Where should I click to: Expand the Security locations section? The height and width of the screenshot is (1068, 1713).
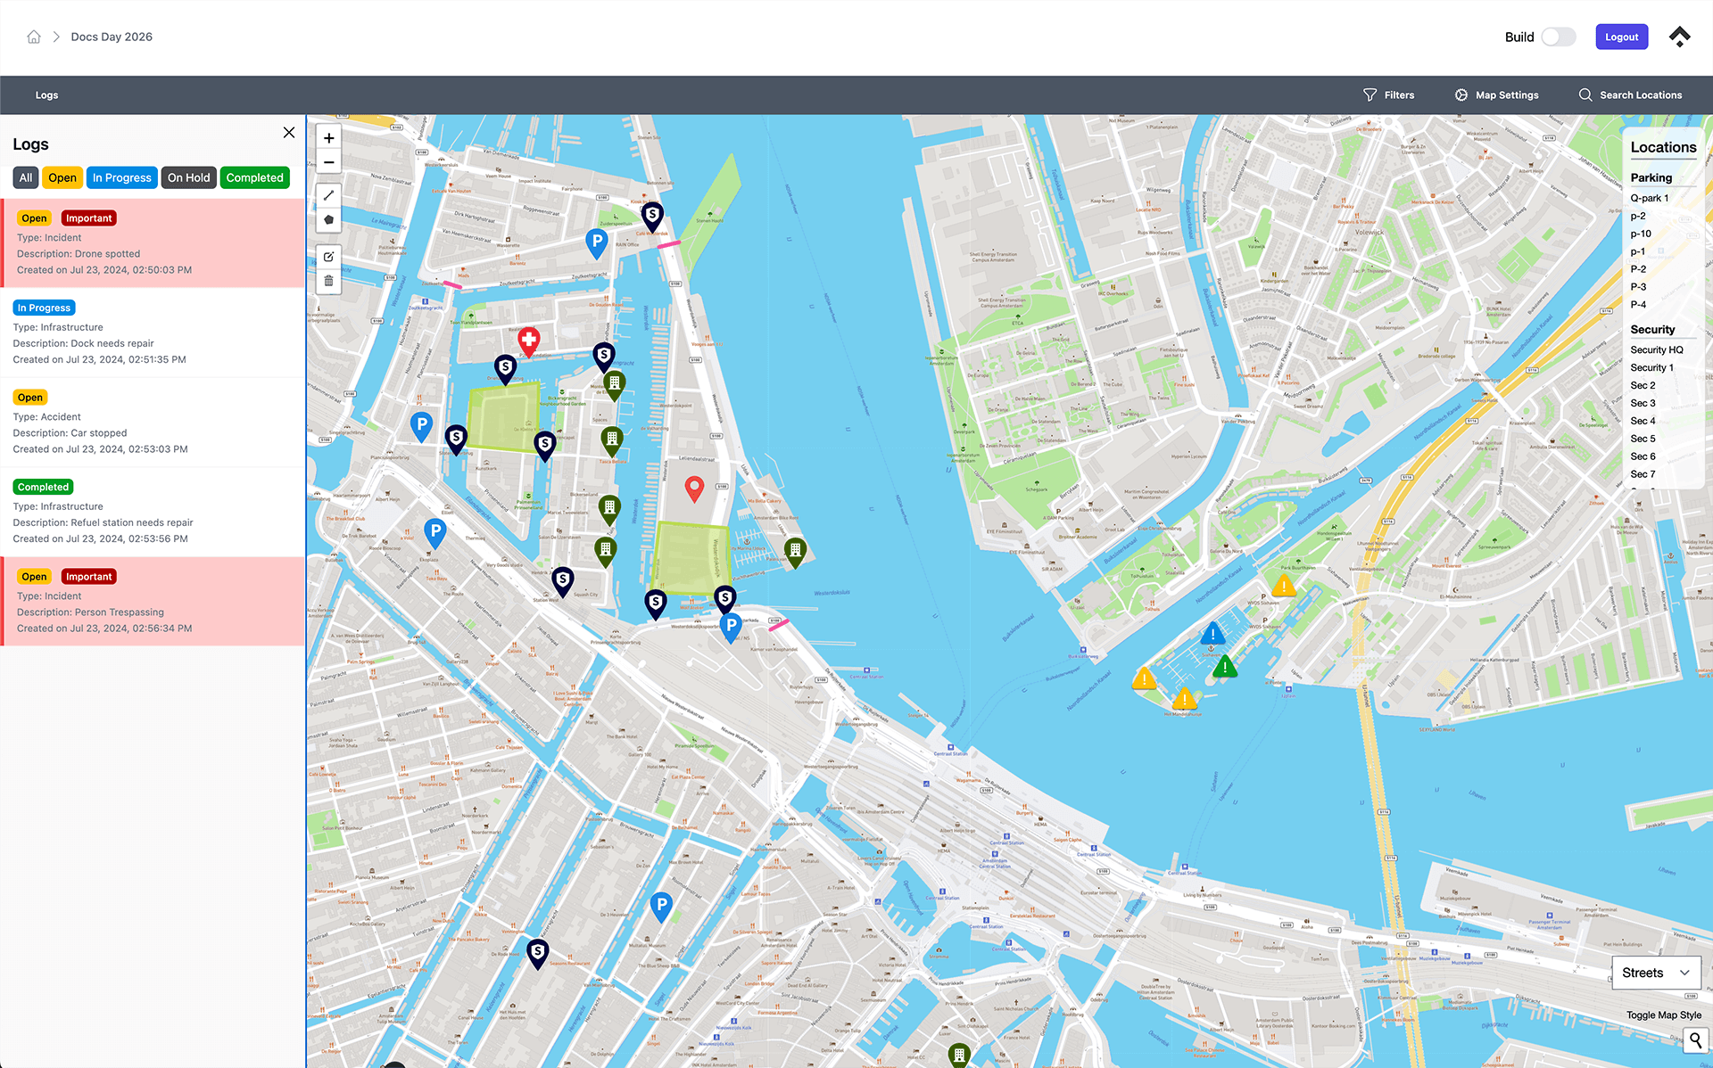pyautogui.click(x=1651, y=330)
